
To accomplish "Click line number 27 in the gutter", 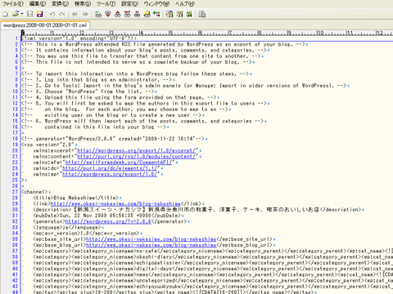I will coord(15,192).
